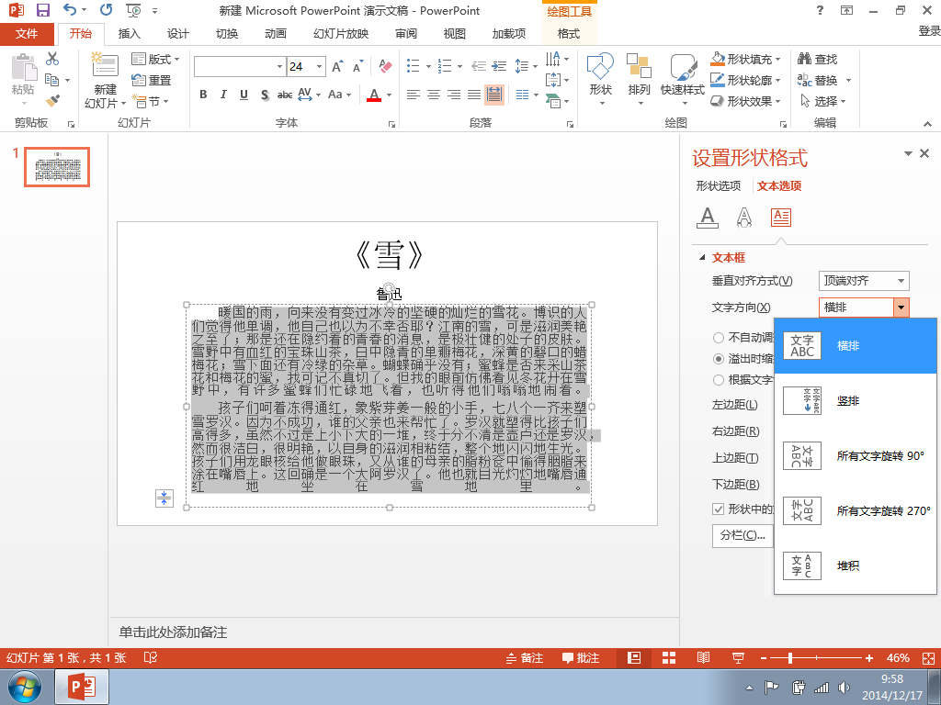Justify the paragraph text
Image resolution: width=941 pixels, height=705 pixels.
pyautogui.click(x=474, y=95)
